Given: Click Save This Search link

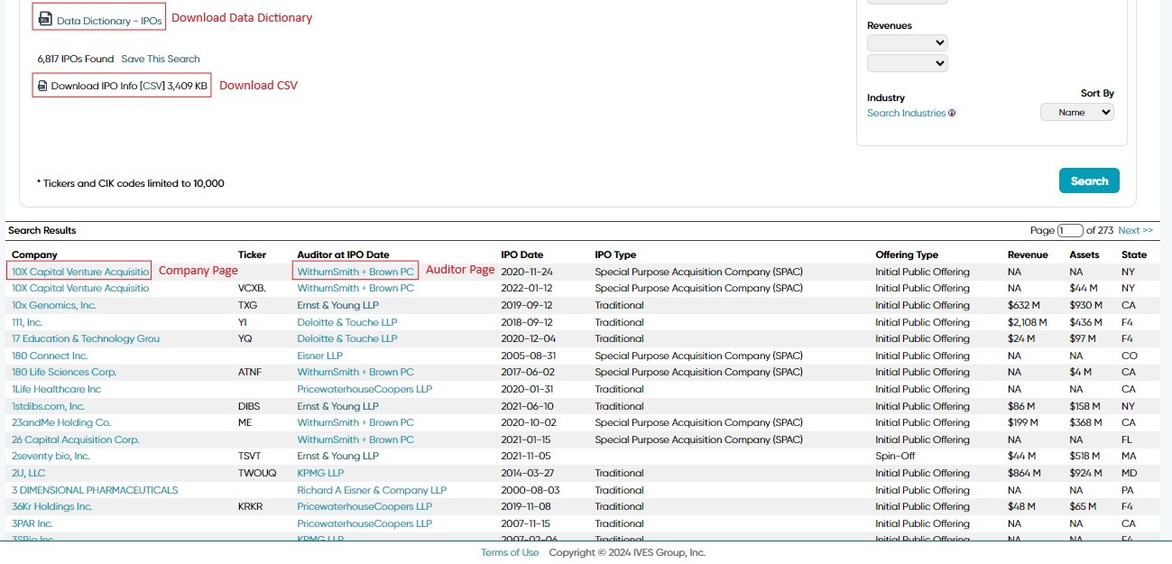Looking at the screenshot, I should [x=161, y=59].
